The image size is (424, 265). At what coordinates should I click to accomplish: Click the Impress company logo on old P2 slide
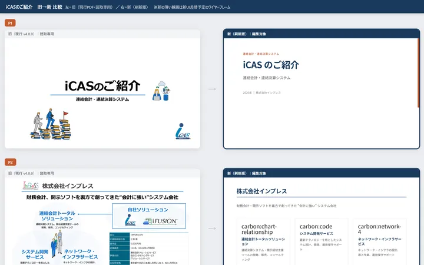coord(31,185)
